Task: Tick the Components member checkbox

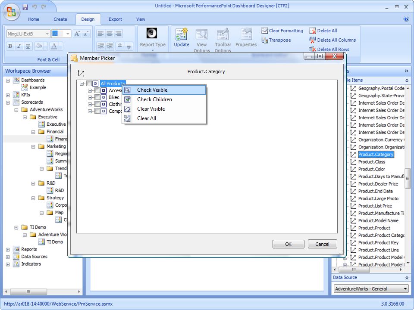Action: (97, 111)
